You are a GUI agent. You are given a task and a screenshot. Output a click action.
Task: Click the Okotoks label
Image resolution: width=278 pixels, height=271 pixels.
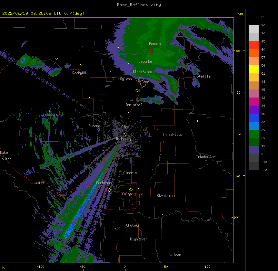coord(133,225)
